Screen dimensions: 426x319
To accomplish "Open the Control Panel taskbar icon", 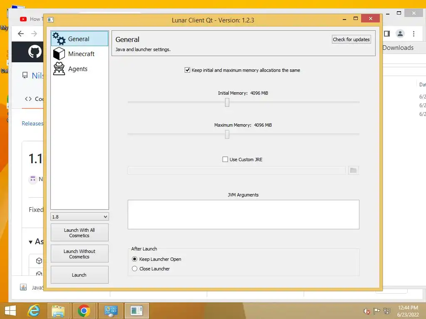I will coord(111,311).
